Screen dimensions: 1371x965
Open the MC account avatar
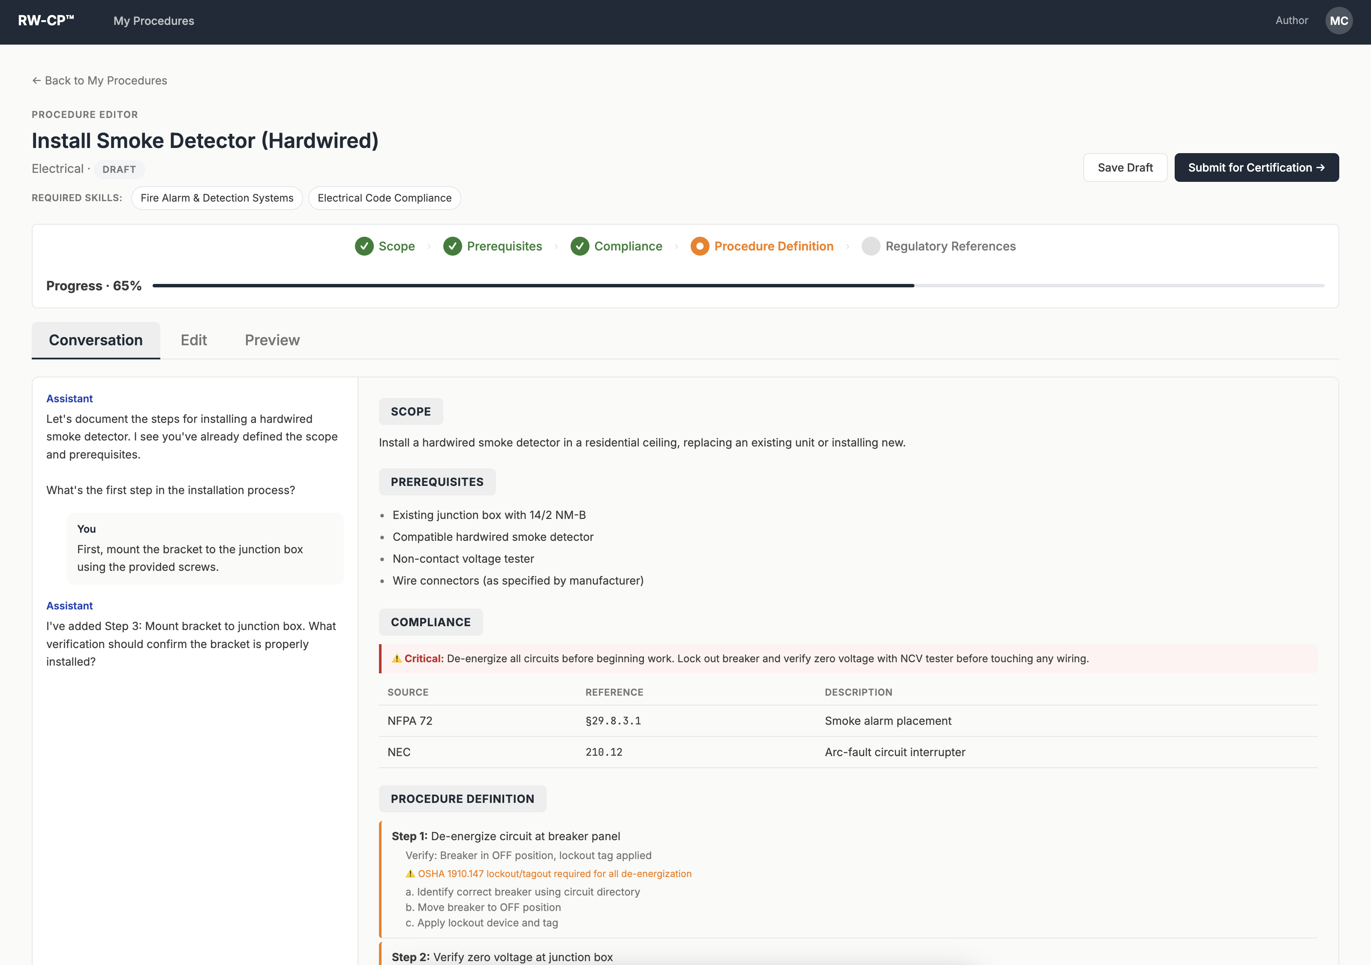click(x=1339, y=20)
